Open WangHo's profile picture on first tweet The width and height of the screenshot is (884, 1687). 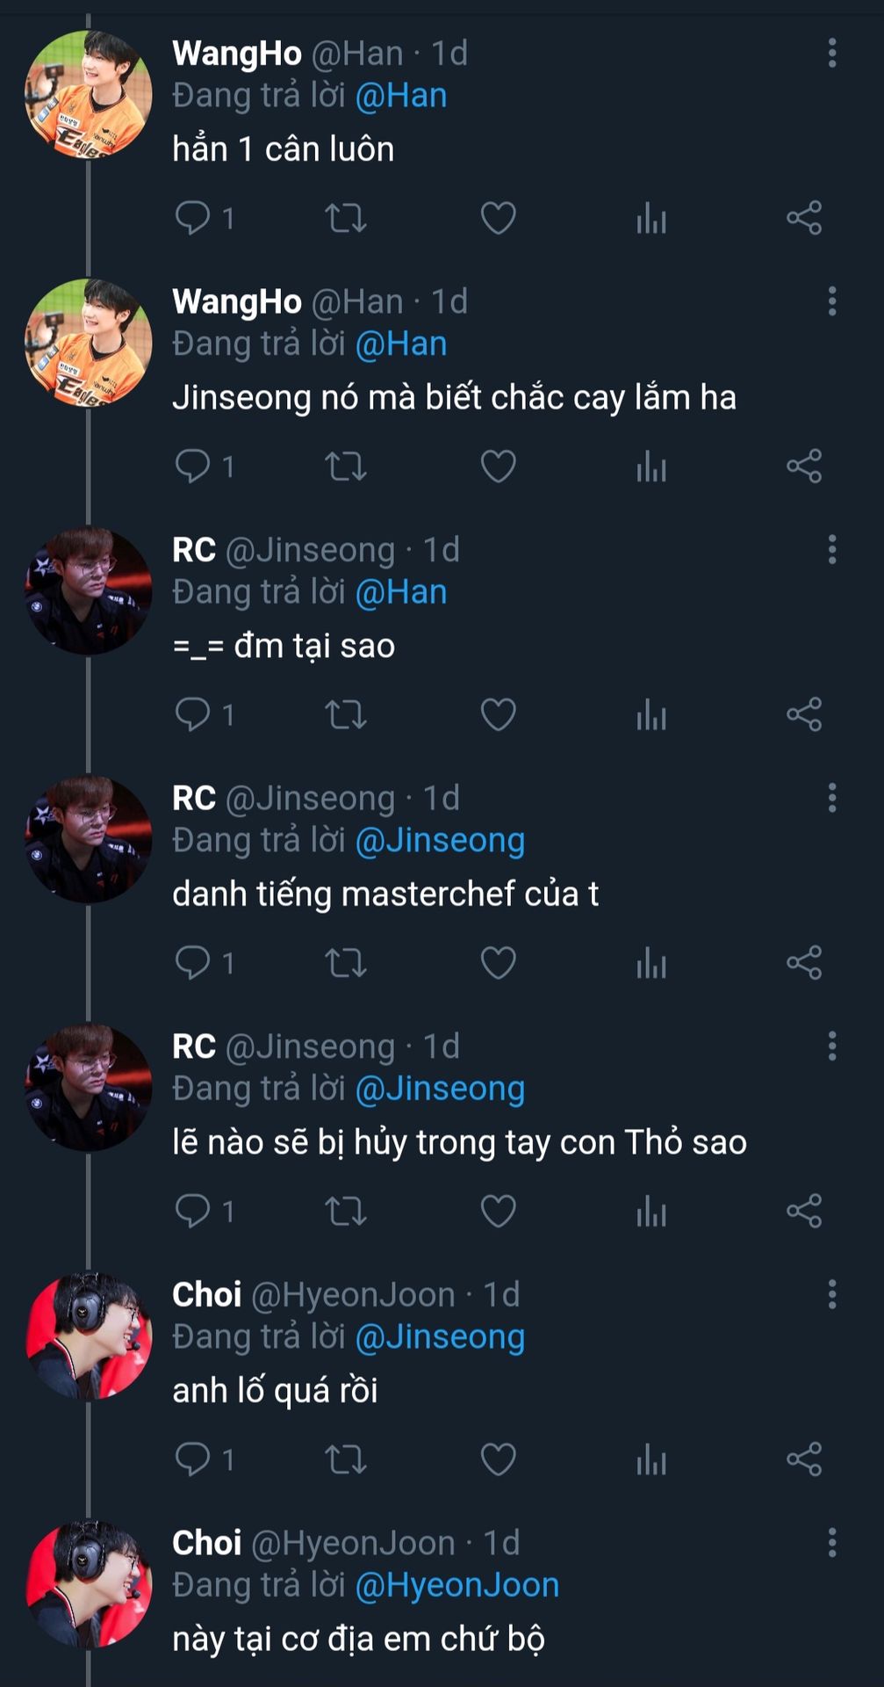tap(88, 95)
